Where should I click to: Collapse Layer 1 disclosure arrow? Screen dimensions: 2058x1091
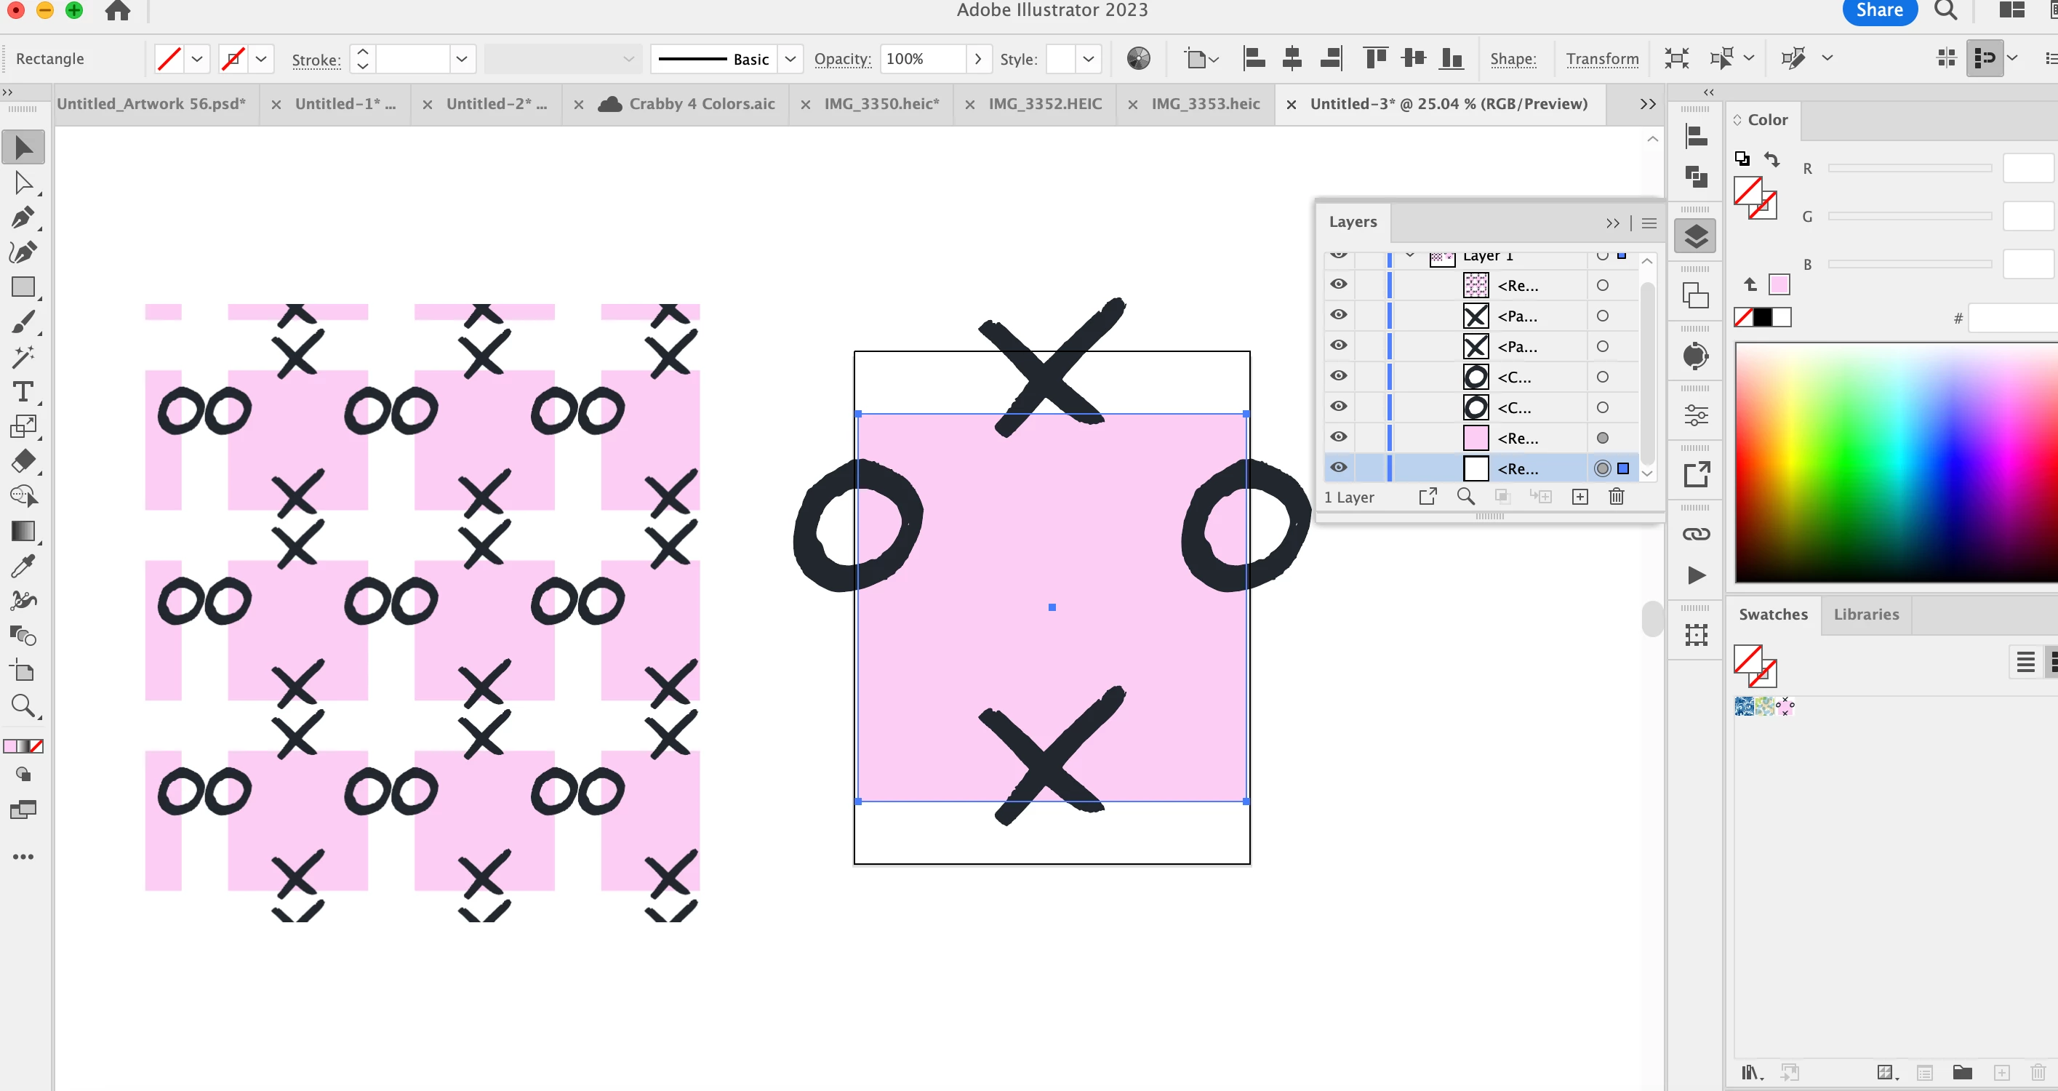click(x=1410, y=255)
